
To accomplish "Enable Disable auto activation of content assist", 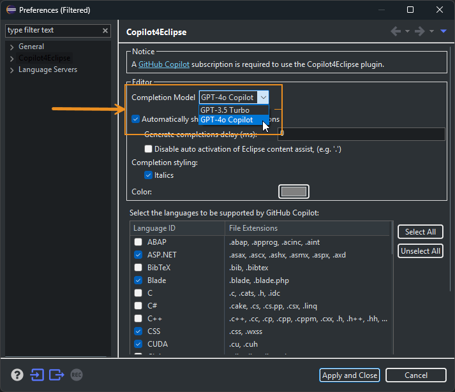I will pos(148,149).
